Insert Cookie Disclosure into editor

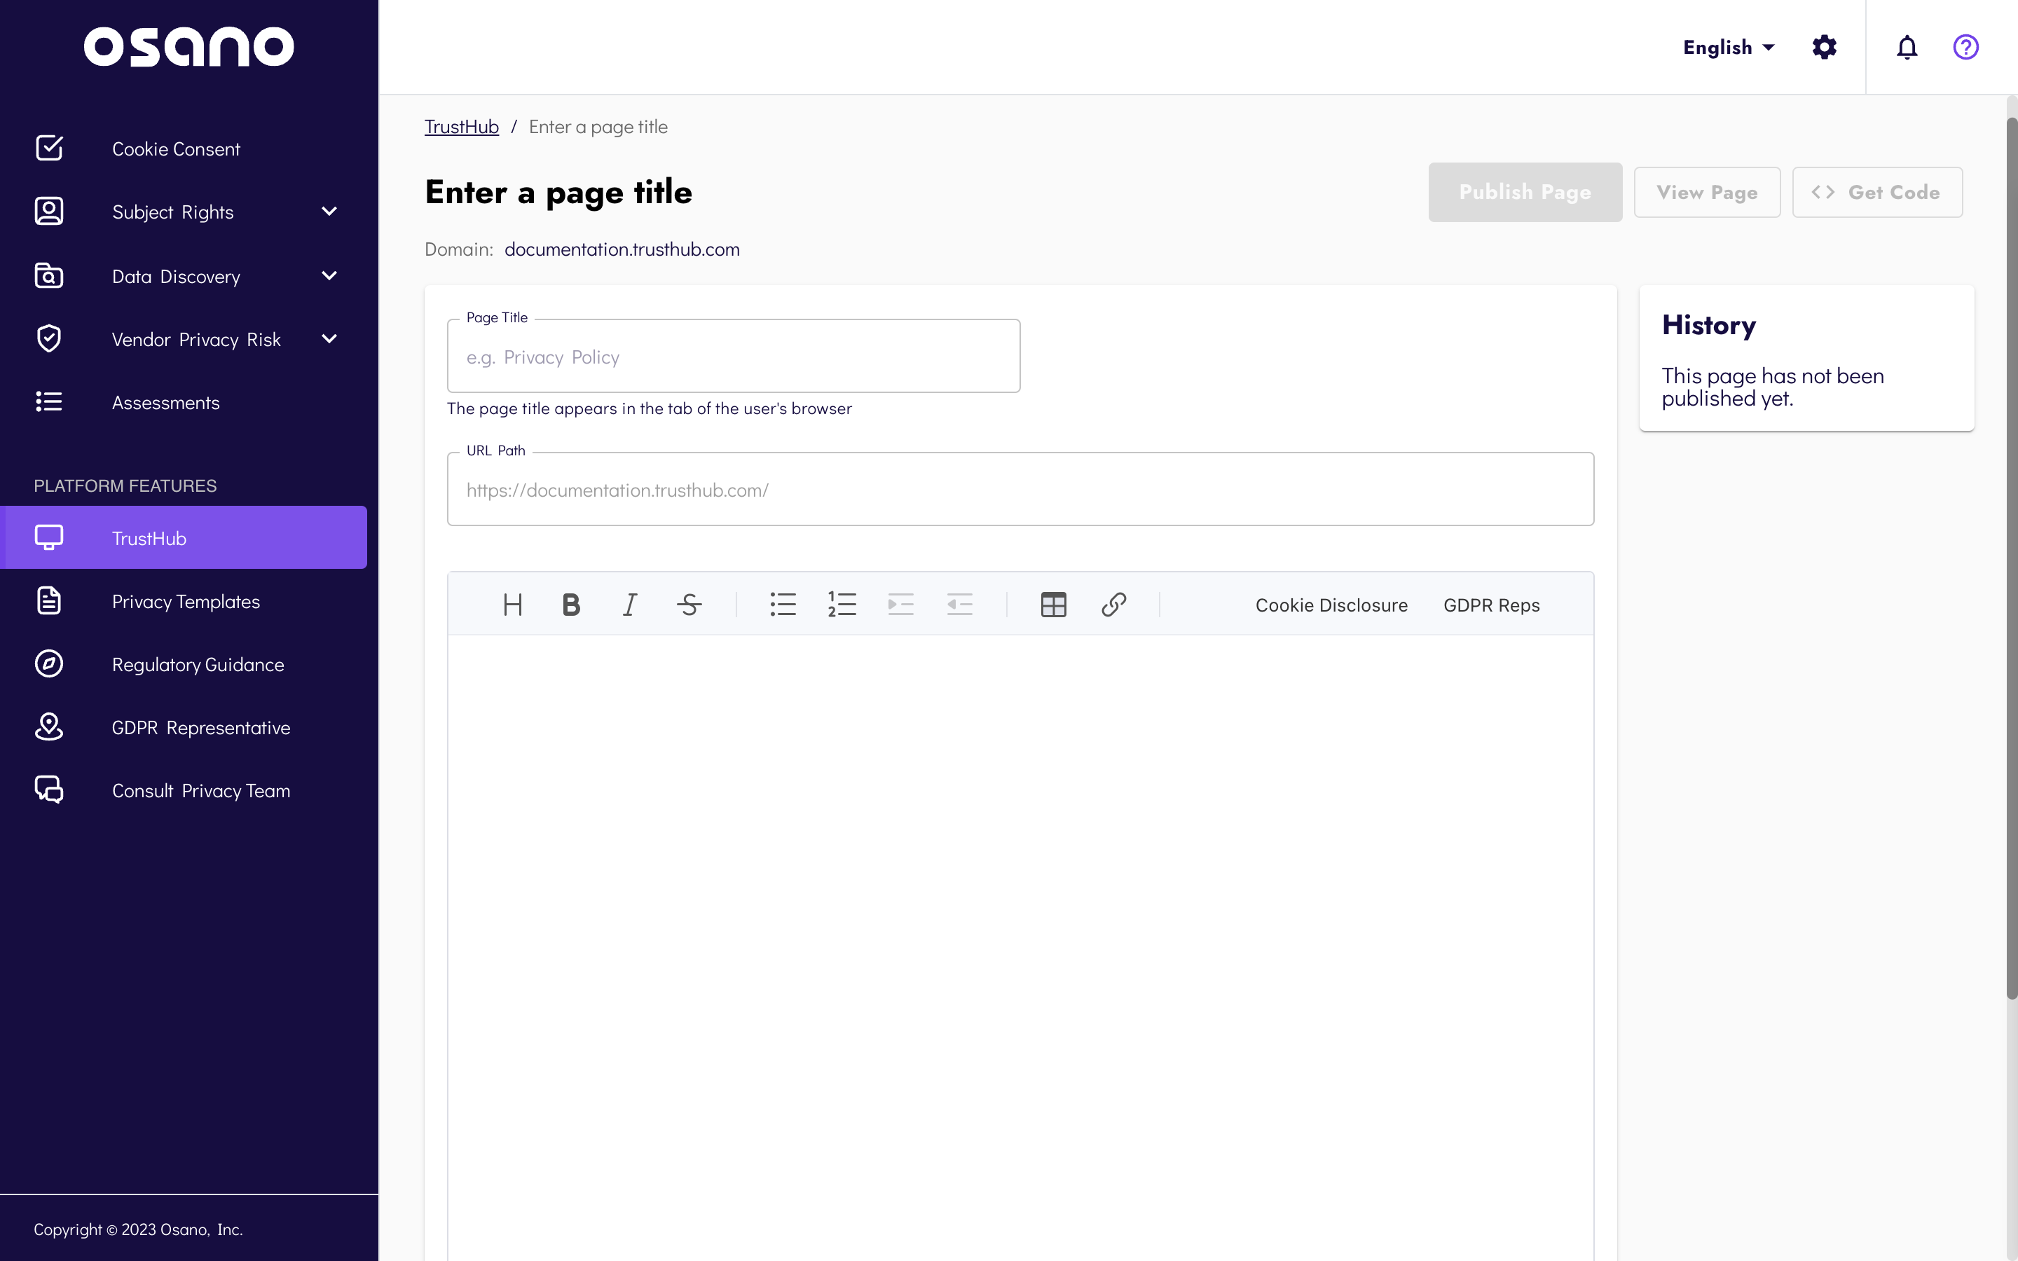1331,605
